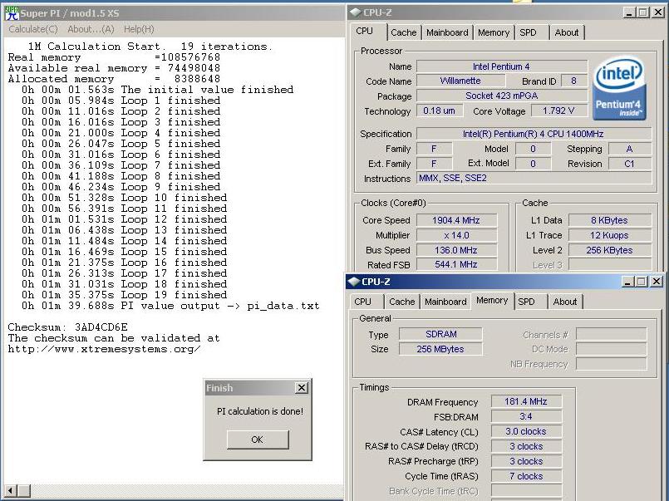Screen dimensions: 669x501
Task: Click the Code Name field showing Willamette
Action: tap(460, 81)
